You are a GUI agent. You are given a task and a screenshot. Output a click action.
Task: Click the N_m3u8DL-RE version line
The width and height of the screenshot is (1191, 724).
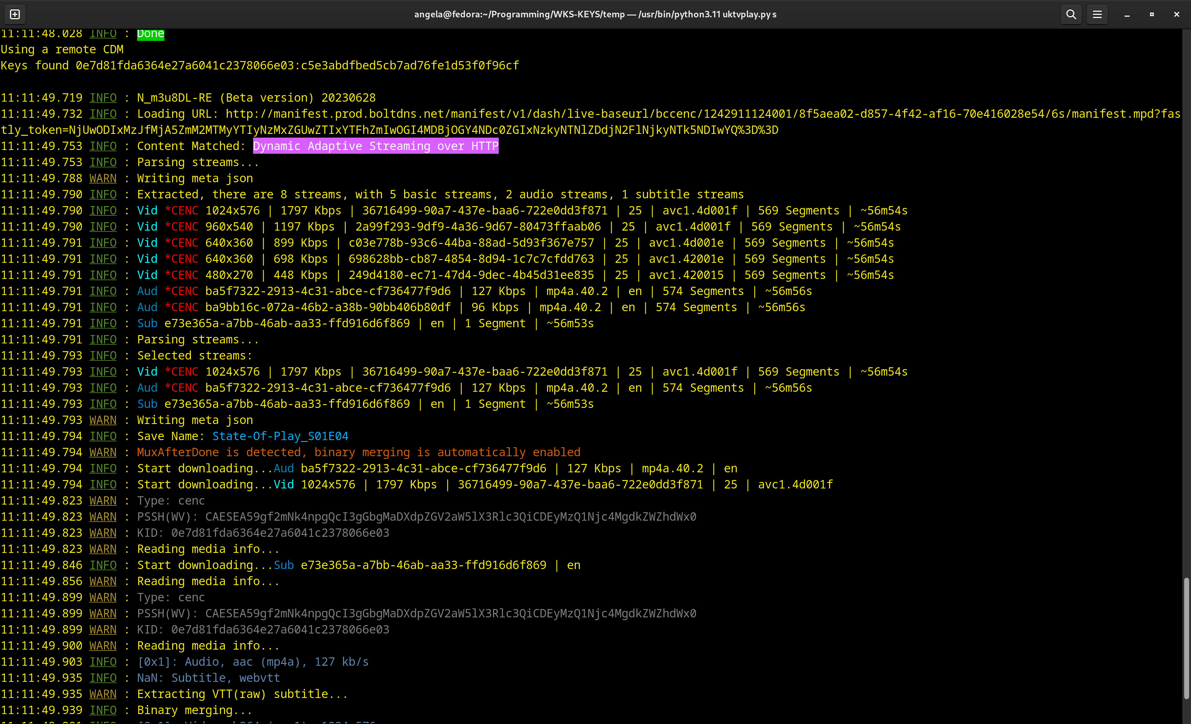[x=256, y=98]
